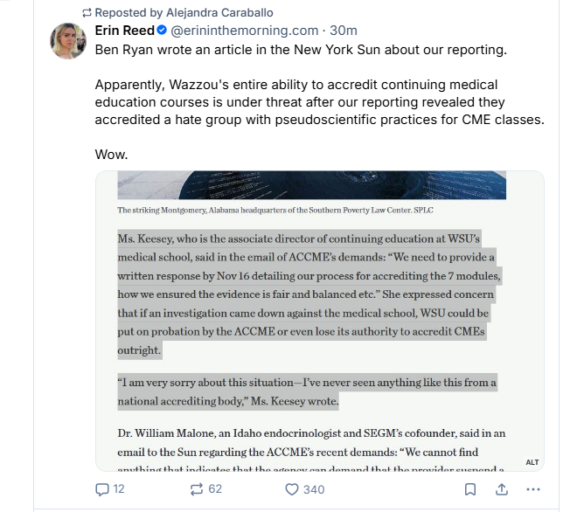The width and height of the screenshot is (577, 512).
Task: Click the 340 likes count
Action: 313,489
